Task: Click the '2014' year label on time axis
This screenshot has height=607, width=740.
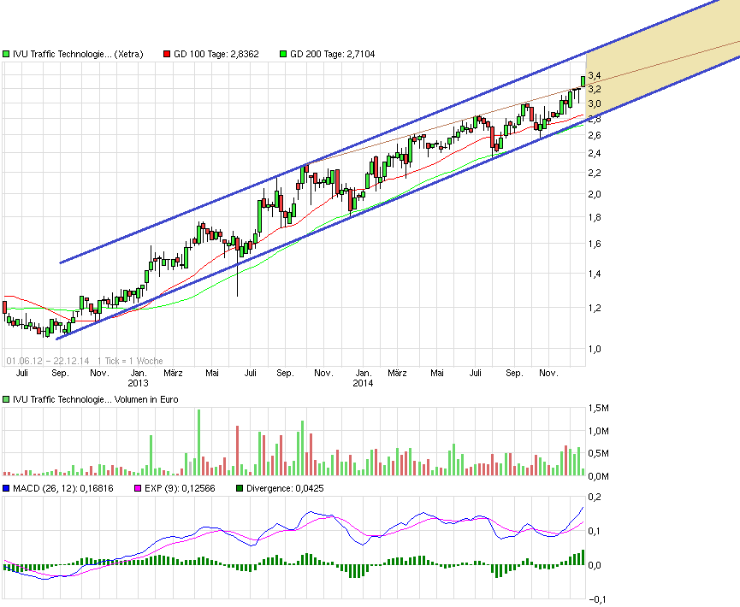Action: point(363,384)
